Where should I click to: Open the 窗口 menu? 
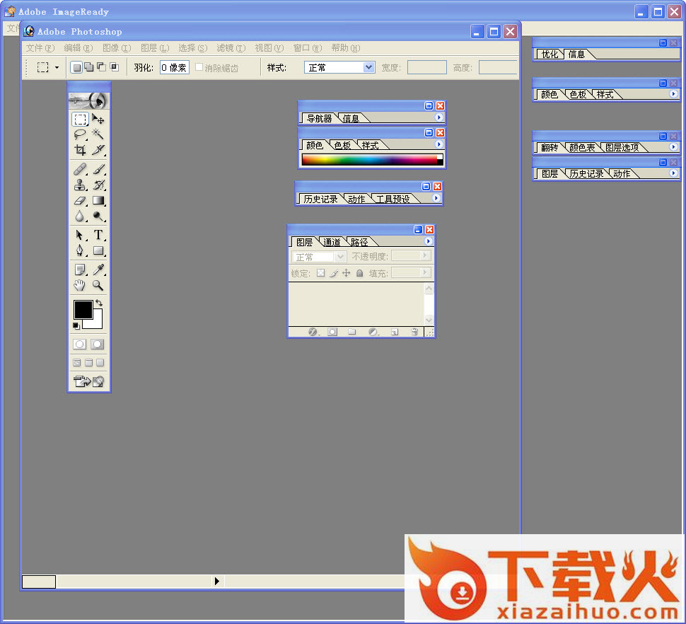point(308,47)
